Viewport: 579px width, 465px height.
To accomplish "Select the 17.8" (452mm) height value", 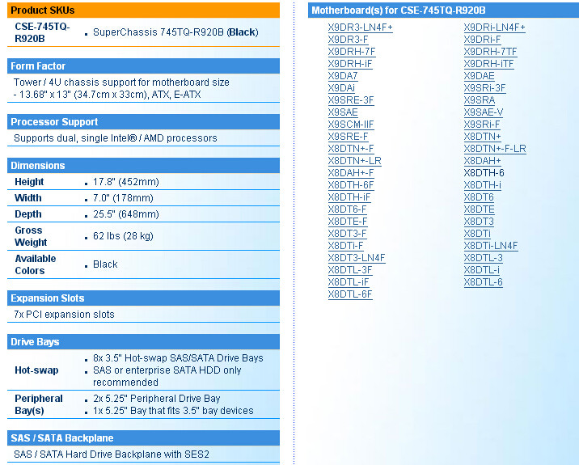I will [126, 182].
